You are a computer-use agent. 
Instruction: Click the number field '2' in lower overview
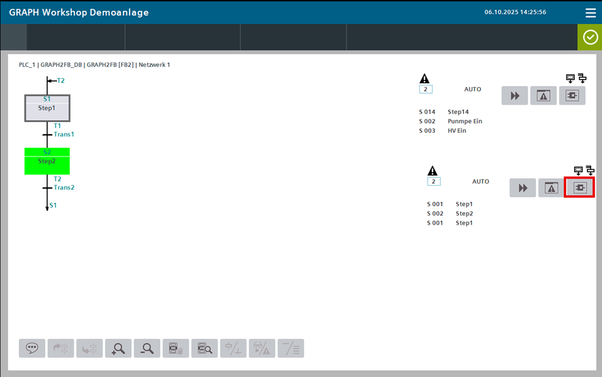(434, 181)
